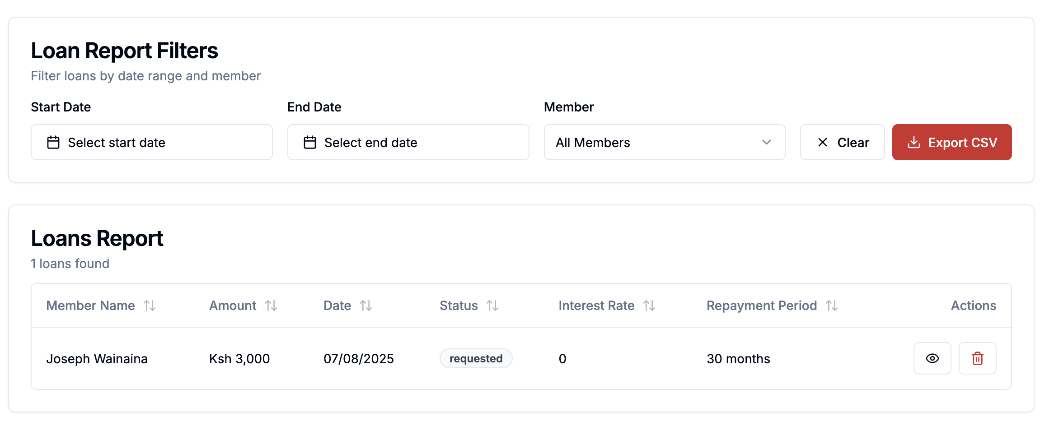Click the requested status badge

coord(476,359)
